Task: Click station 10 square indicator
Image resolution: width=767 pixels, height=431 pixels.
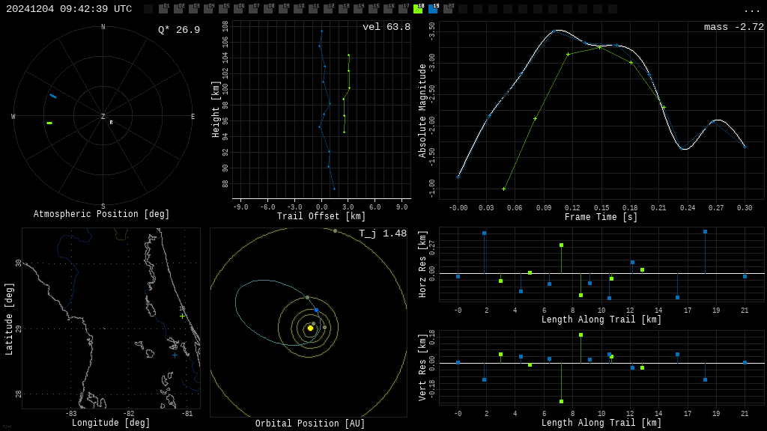Action: [x=298, y=9]
